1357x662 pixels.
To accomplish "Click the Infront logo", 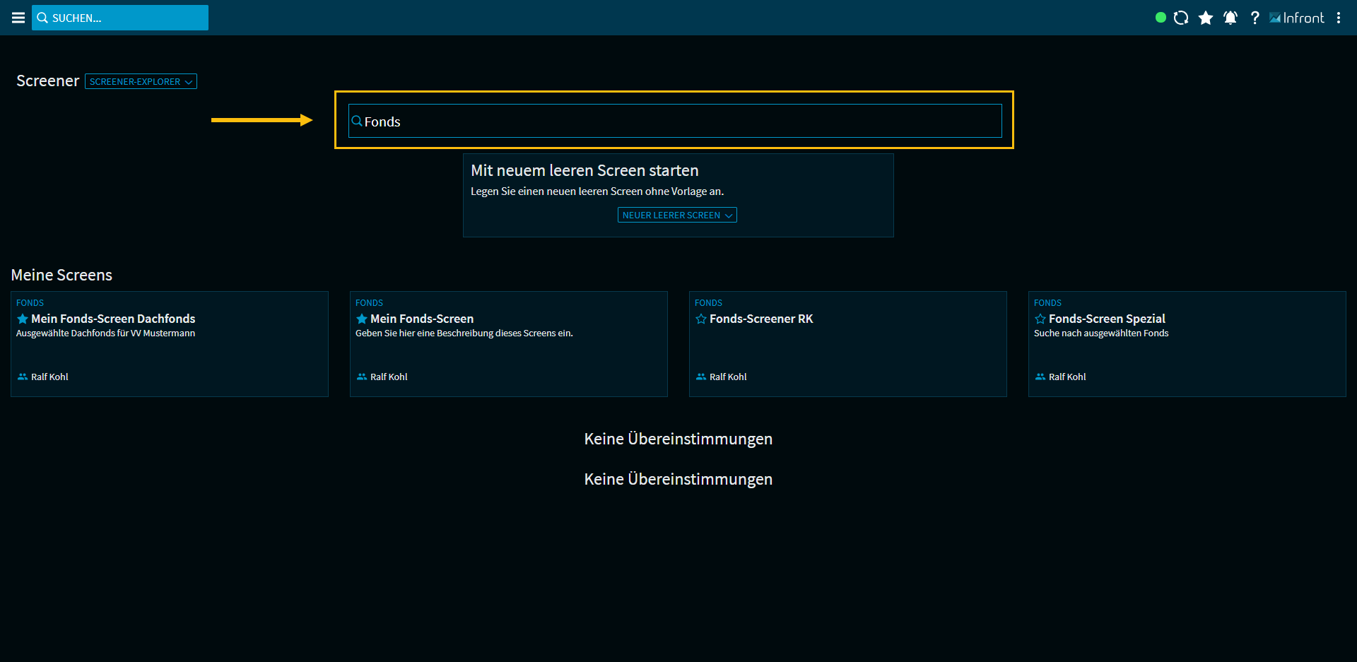I will [x=1297, y=18].
